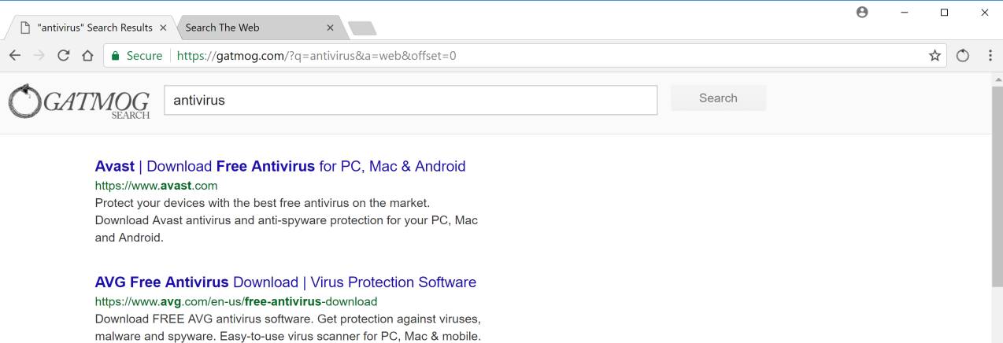Go back to the previous page

point(15,56)
